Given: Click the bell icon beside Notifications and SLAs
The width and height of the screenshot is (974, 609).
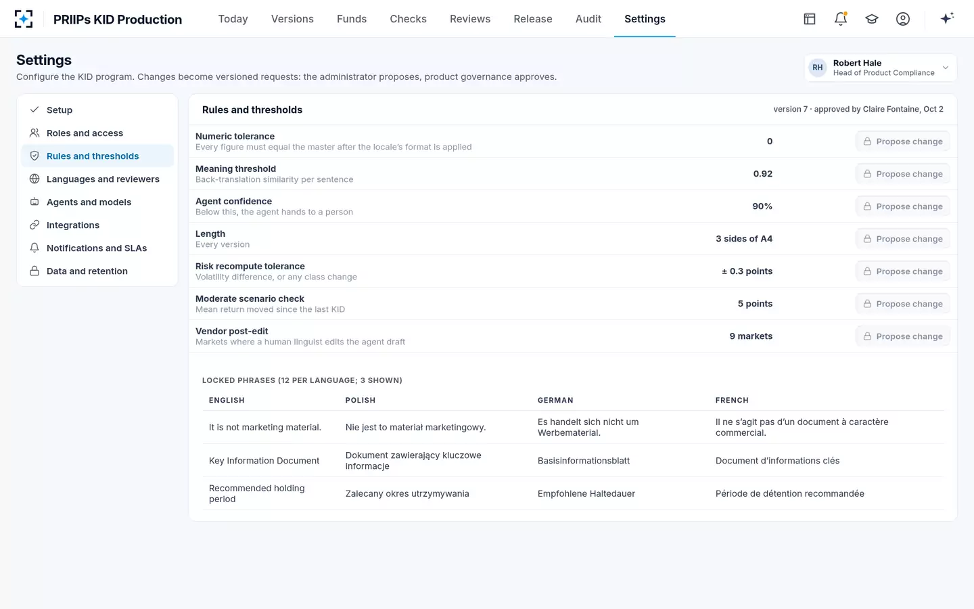Looking at the screenshot, I should (34, 248).
